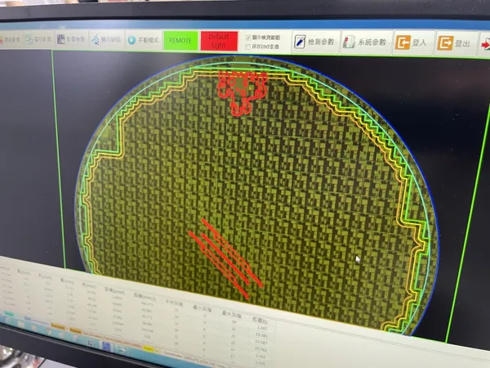Click the red Default Light button
Screen dimensions: 490x368
point(218,41)
